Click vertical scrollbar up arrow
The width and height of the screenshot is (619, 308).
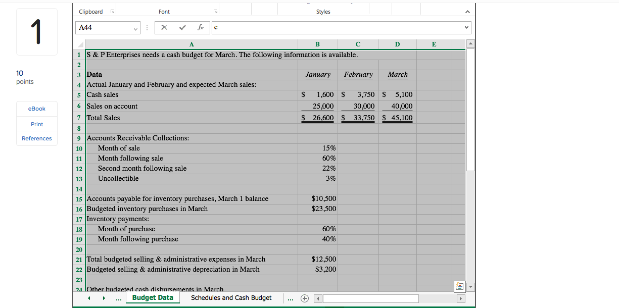[x=470, y=44]
